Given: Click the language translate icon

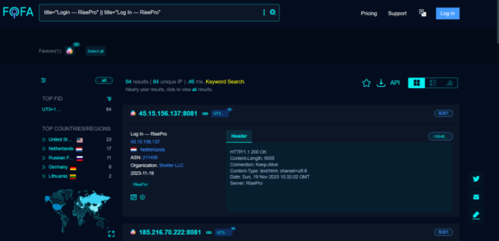Looking at the screenshot, I should [x=423, y=13].
